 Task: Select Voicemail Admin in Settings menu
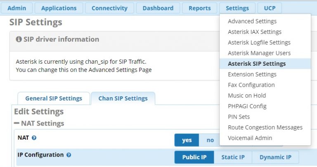coord(250,138)
